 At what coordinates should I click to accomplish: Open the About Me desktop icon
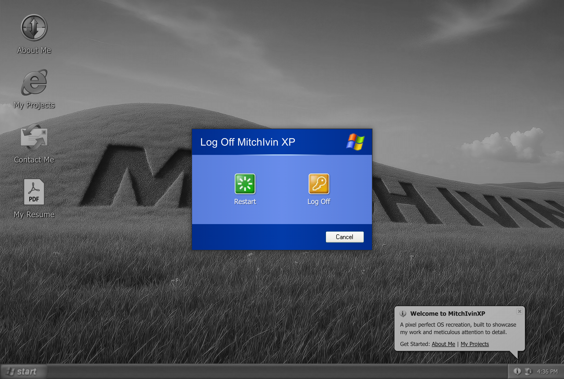tap(34, 28)
